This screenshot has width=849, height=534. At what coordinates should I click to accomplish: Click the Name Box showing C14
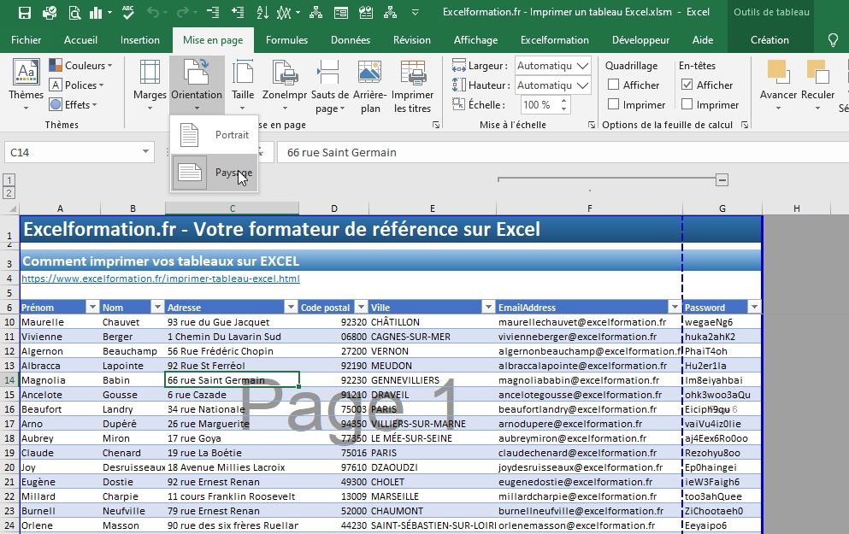pos(68,152)
